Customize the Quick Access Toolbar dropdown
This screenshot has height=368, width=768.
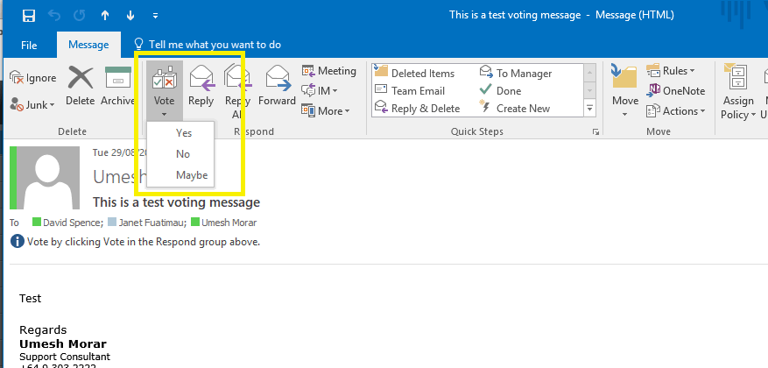[x=155, y=16]
